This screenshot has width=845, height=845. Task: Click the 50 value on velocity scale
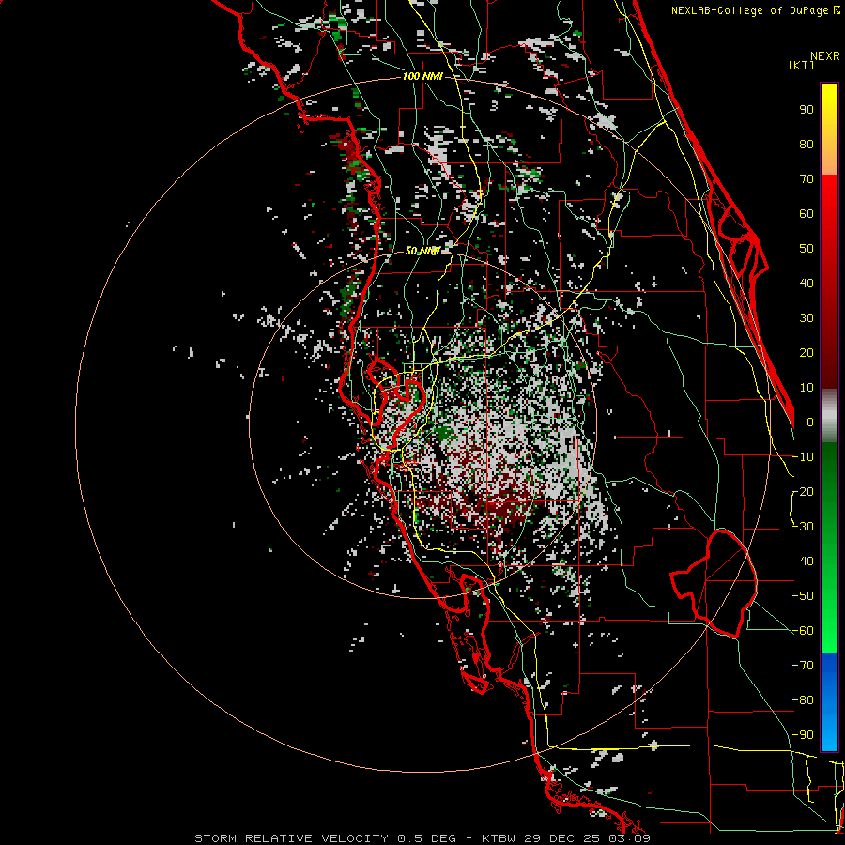(x=807, y=249)
